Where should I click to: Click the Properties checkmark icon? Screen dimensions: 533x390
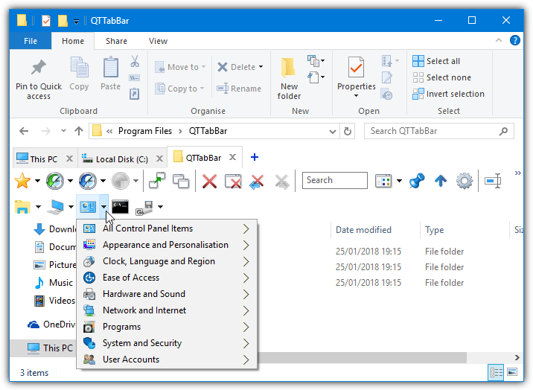[x=356, y=67]
